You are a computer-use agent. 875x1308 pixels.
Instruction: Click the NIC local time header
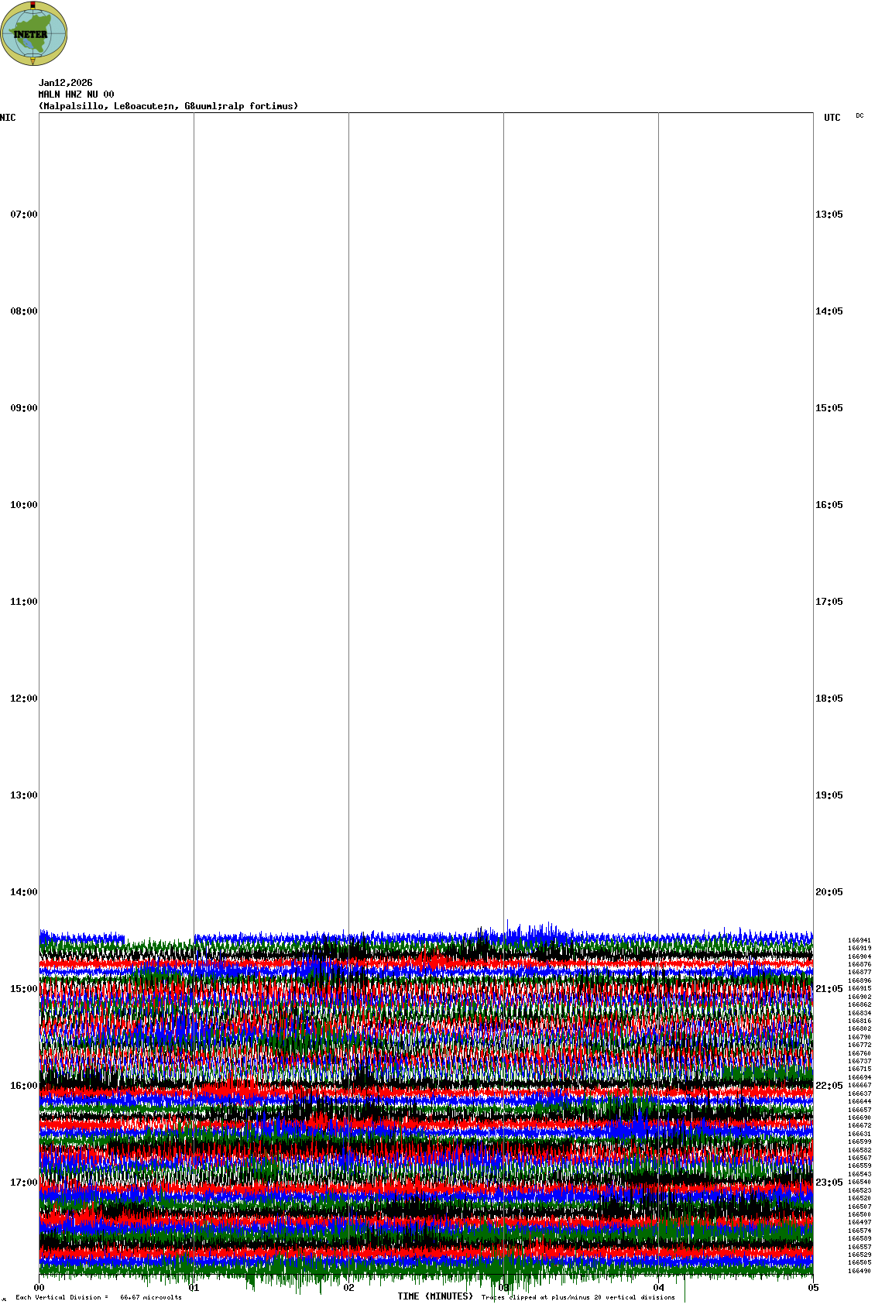tap(8, 118)
